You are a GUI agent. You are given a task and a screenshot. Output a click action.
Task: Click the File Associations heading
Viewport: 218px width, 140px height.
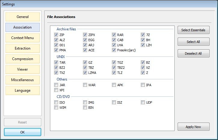click(61, 17)
